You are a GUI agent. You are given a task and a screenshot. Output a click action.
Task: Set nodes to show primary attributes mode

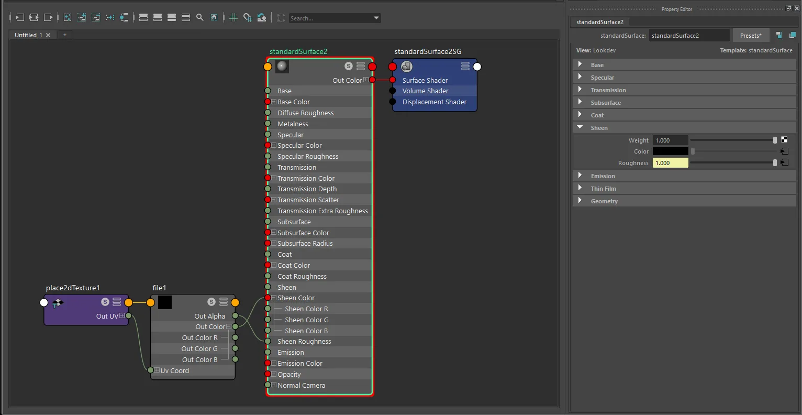pos(172,18)
